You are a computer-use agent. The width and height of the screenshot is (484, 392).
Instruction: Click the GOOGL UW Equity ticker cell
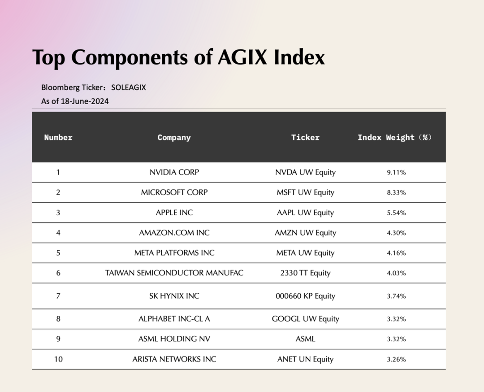click(305, 319)
